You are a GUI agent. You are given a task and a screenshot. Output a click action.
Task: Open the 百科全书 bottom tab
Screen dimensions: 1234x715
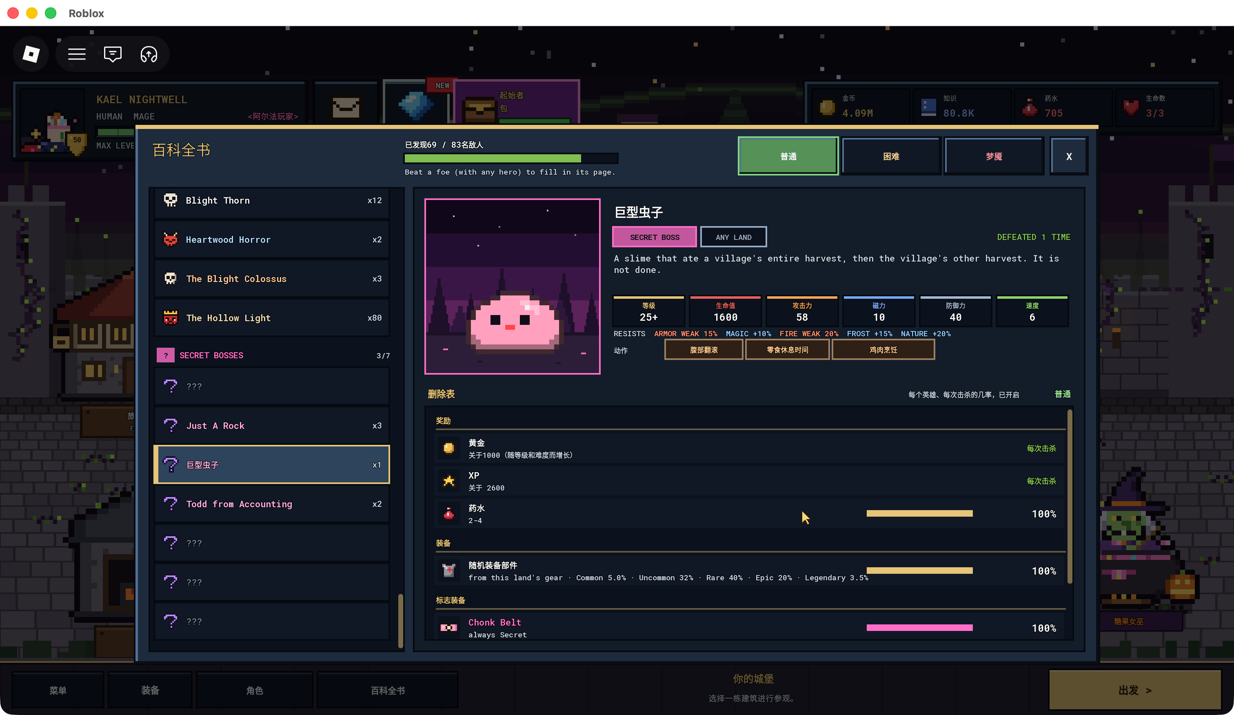(x=387, y=690)
